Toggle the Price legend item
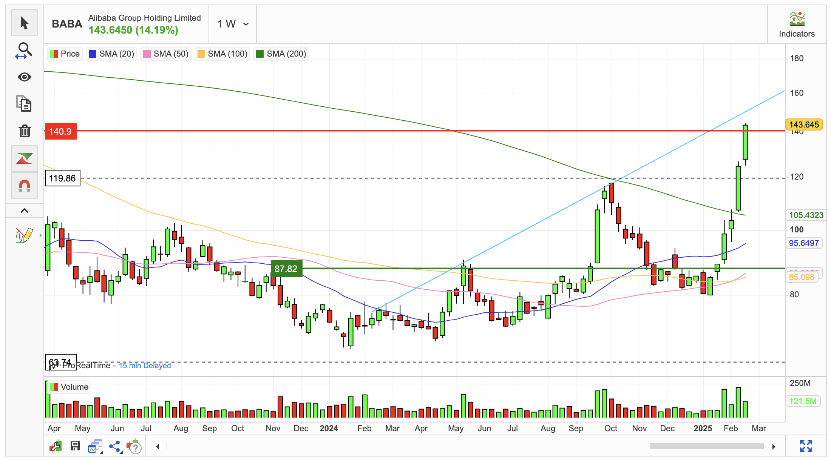The image size is (831, 461). pyautogui.click(x=65, y=54)
